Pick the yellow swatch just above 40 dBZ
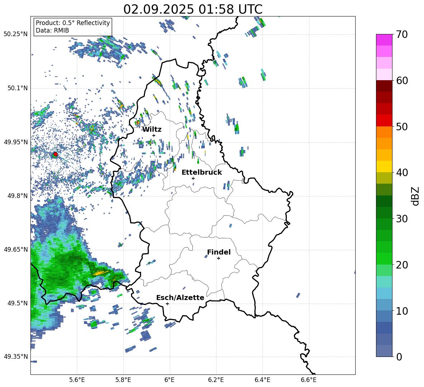The image size is (424, 387). 384,166
